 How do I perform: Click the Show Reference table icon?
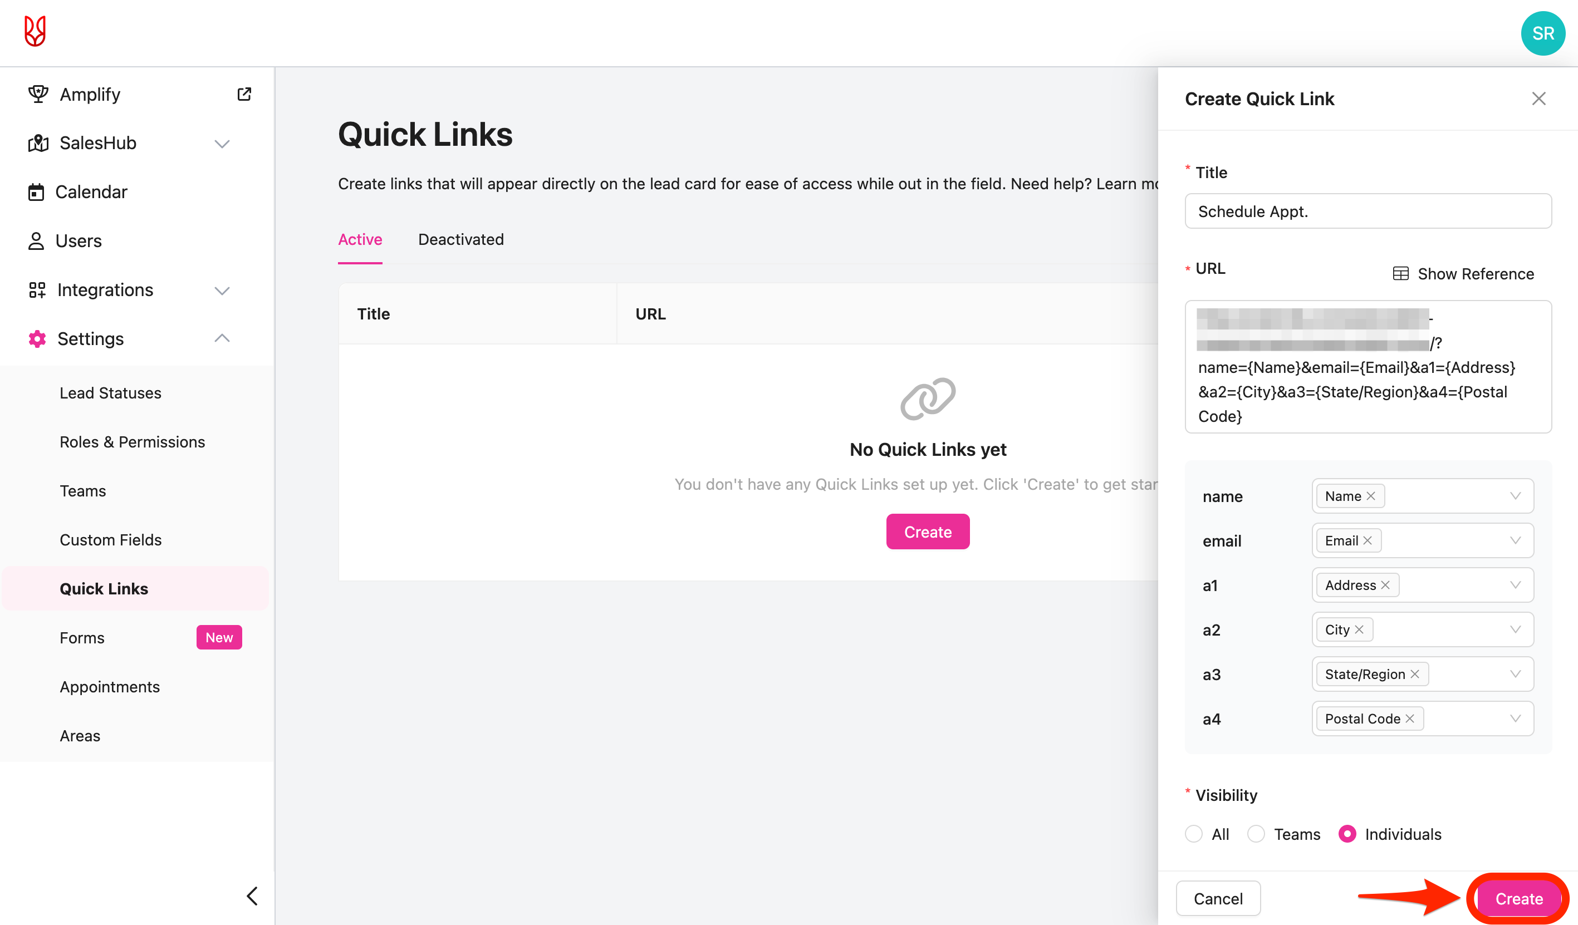click(1400, 273)
